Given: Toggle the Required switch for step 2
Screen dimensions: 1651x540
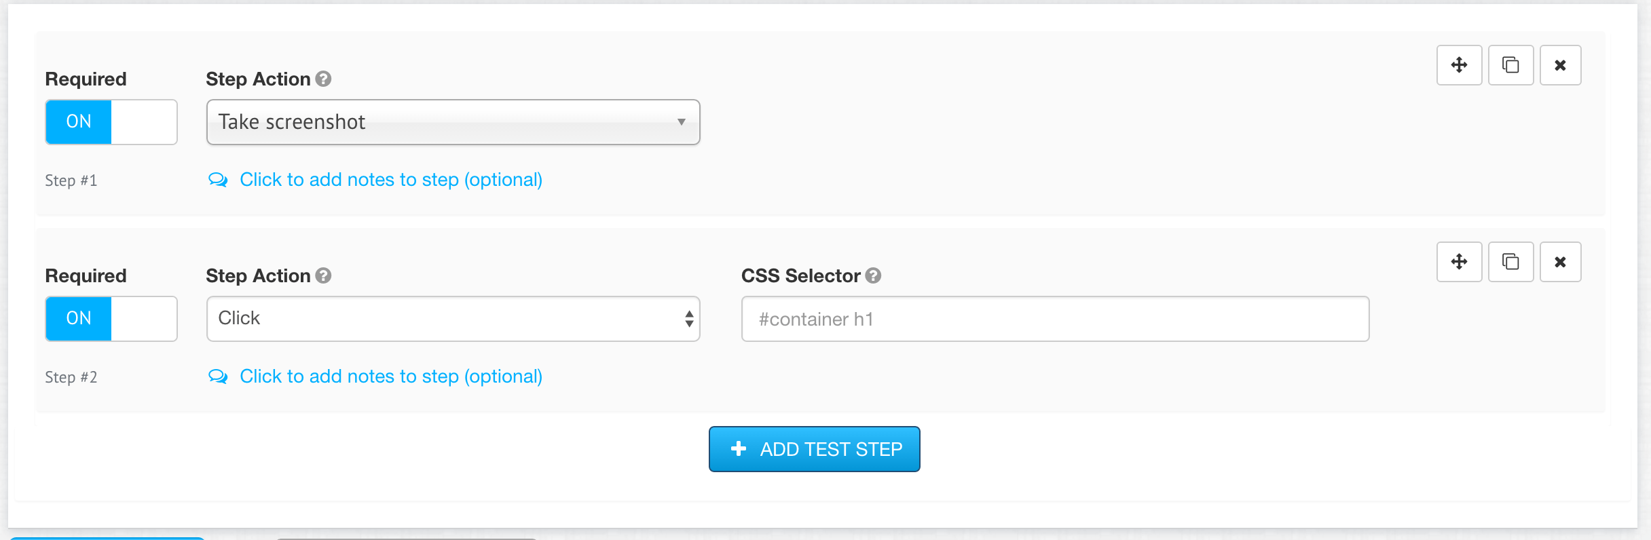Looking at the screenshot, I should point(111,319).
